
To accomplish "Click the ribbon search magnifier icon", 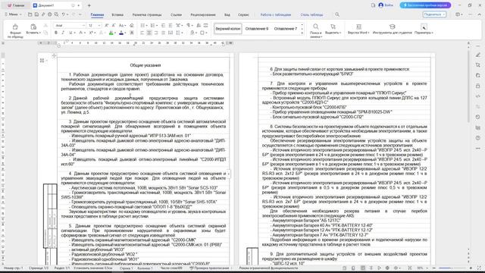I will 337,14.
